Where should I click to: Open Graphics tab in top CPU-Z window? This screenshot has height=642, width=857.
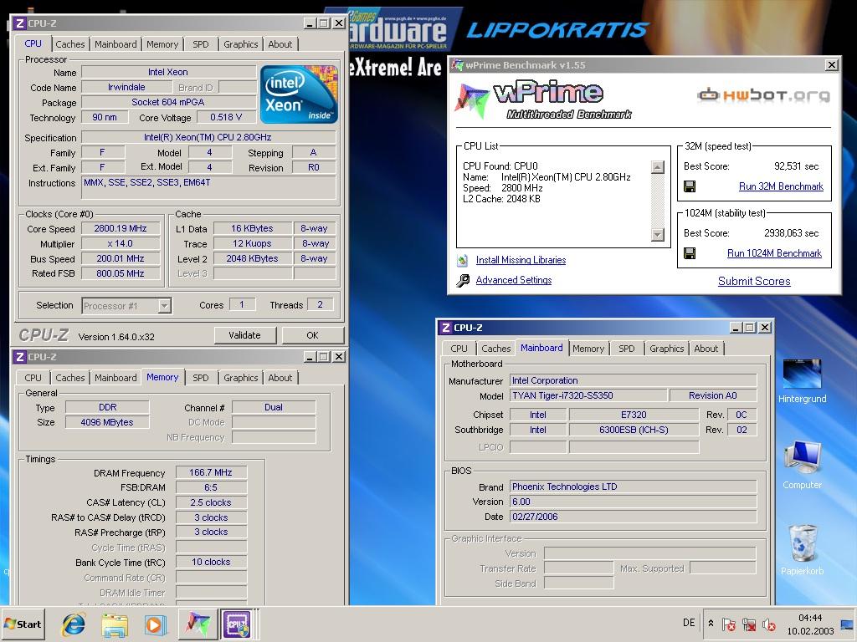pyautogui.click(x=240, y=44)
